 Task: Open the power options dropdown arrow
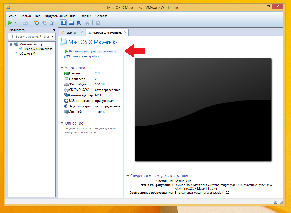(x=15, y=23)
